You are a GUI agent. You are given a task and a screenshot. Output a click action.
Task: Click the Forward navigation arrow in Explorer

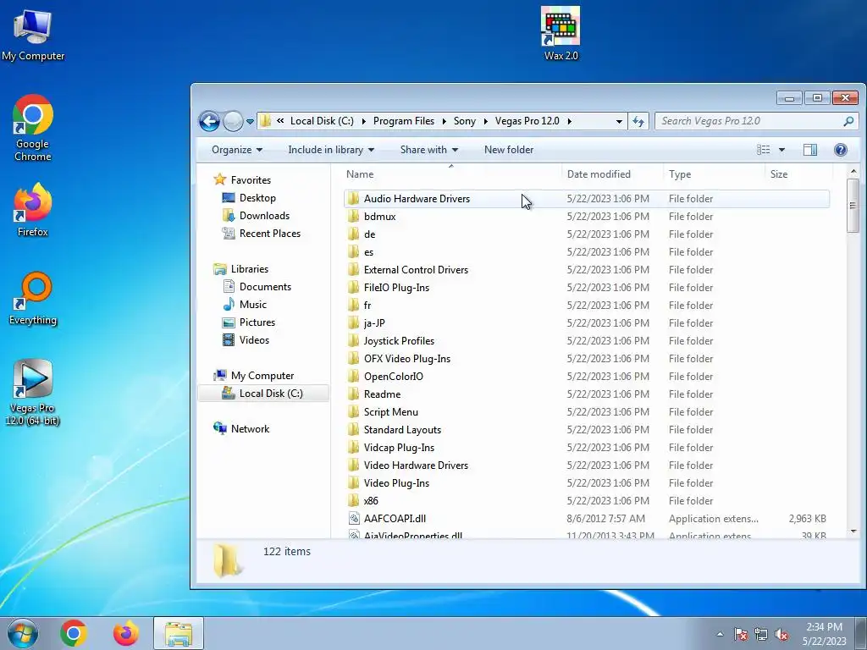[233, 121]
